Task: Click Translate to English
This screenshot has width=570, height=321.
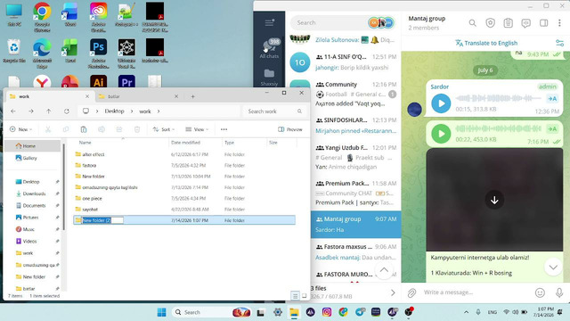Action: [x=486, y=43]
